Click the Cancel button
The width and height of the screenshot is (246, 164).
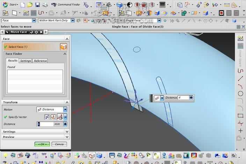pos(59,144)
